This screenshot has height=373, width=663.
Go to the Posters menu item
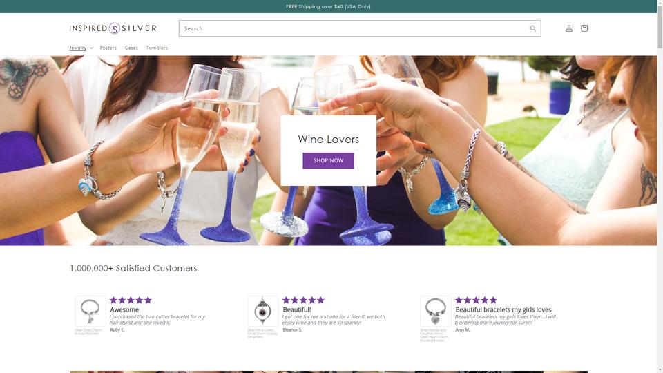[108, 48]
